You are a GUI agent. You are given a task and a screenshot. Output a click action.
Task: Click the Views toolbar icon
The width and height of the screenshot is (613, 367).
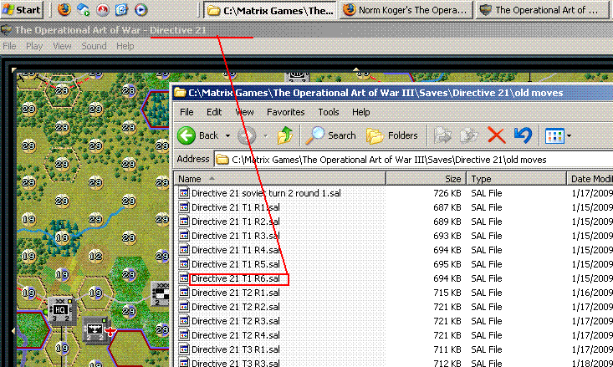[554, 136]
